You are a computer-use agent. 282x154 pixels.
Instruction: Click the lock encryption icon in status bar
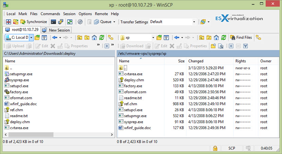click(x=215, y=148)
